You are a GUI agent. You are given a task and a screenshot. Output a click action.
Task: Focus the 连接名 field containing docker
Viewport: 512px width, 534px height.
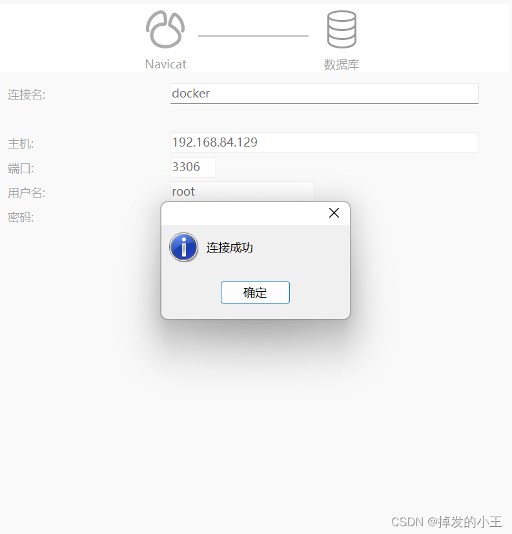click(x=324, y=94)
